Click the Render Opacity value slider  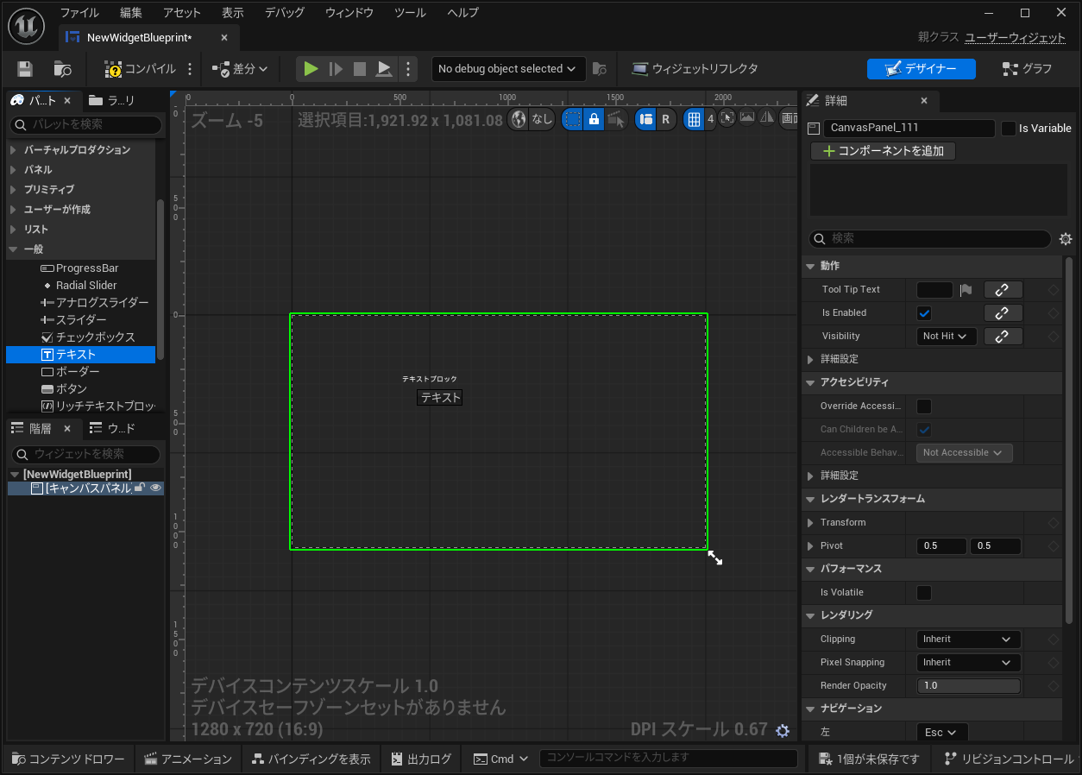pos(968,686)
